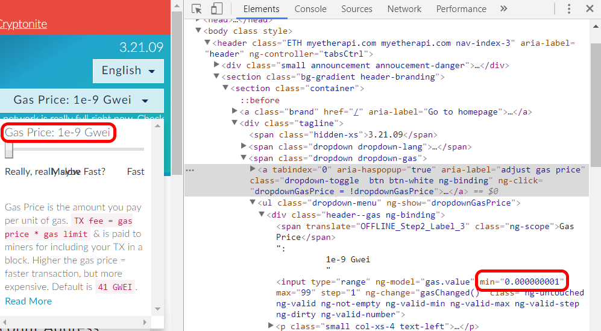Toggle the Gas Price dropdown button
The height and width of the screenshot is (331, 601).
[81, 100]
